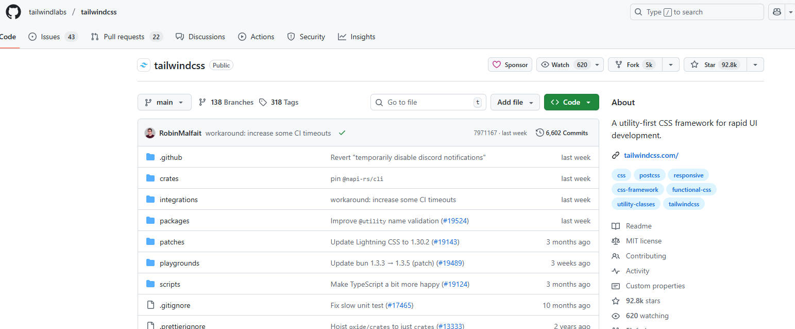Open the scripts folder
Screen dimensions: 795x329
click(170, 284)
